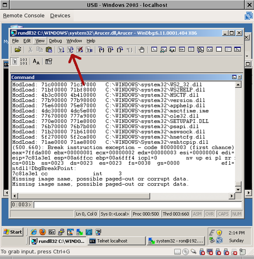The image size is (254, 259).
Task: Click the Step Into braces icon
Action: pos(101,50)
